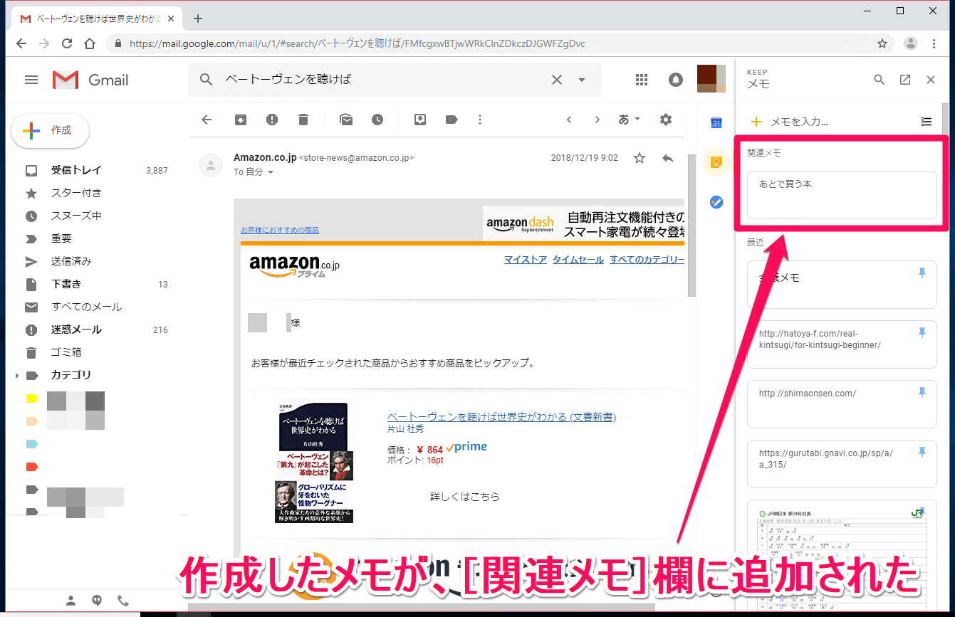Screen dimensions: 955x617
Task: Star the Amazon.co.jp email
Action: 640,158
